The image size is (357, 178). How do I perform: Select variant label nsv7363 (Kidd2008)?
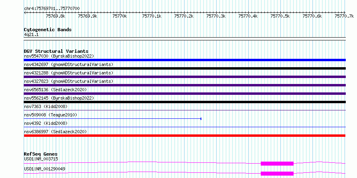[46, 106]
